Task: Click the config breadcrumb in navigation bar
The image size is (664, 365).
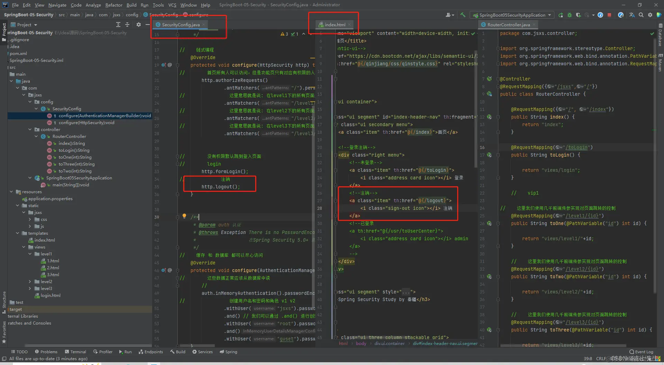Action: pos(132,15)
